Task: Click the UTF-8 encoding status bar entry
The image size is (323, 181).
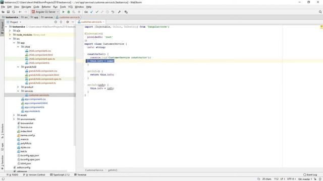Action: click(291, 179)
